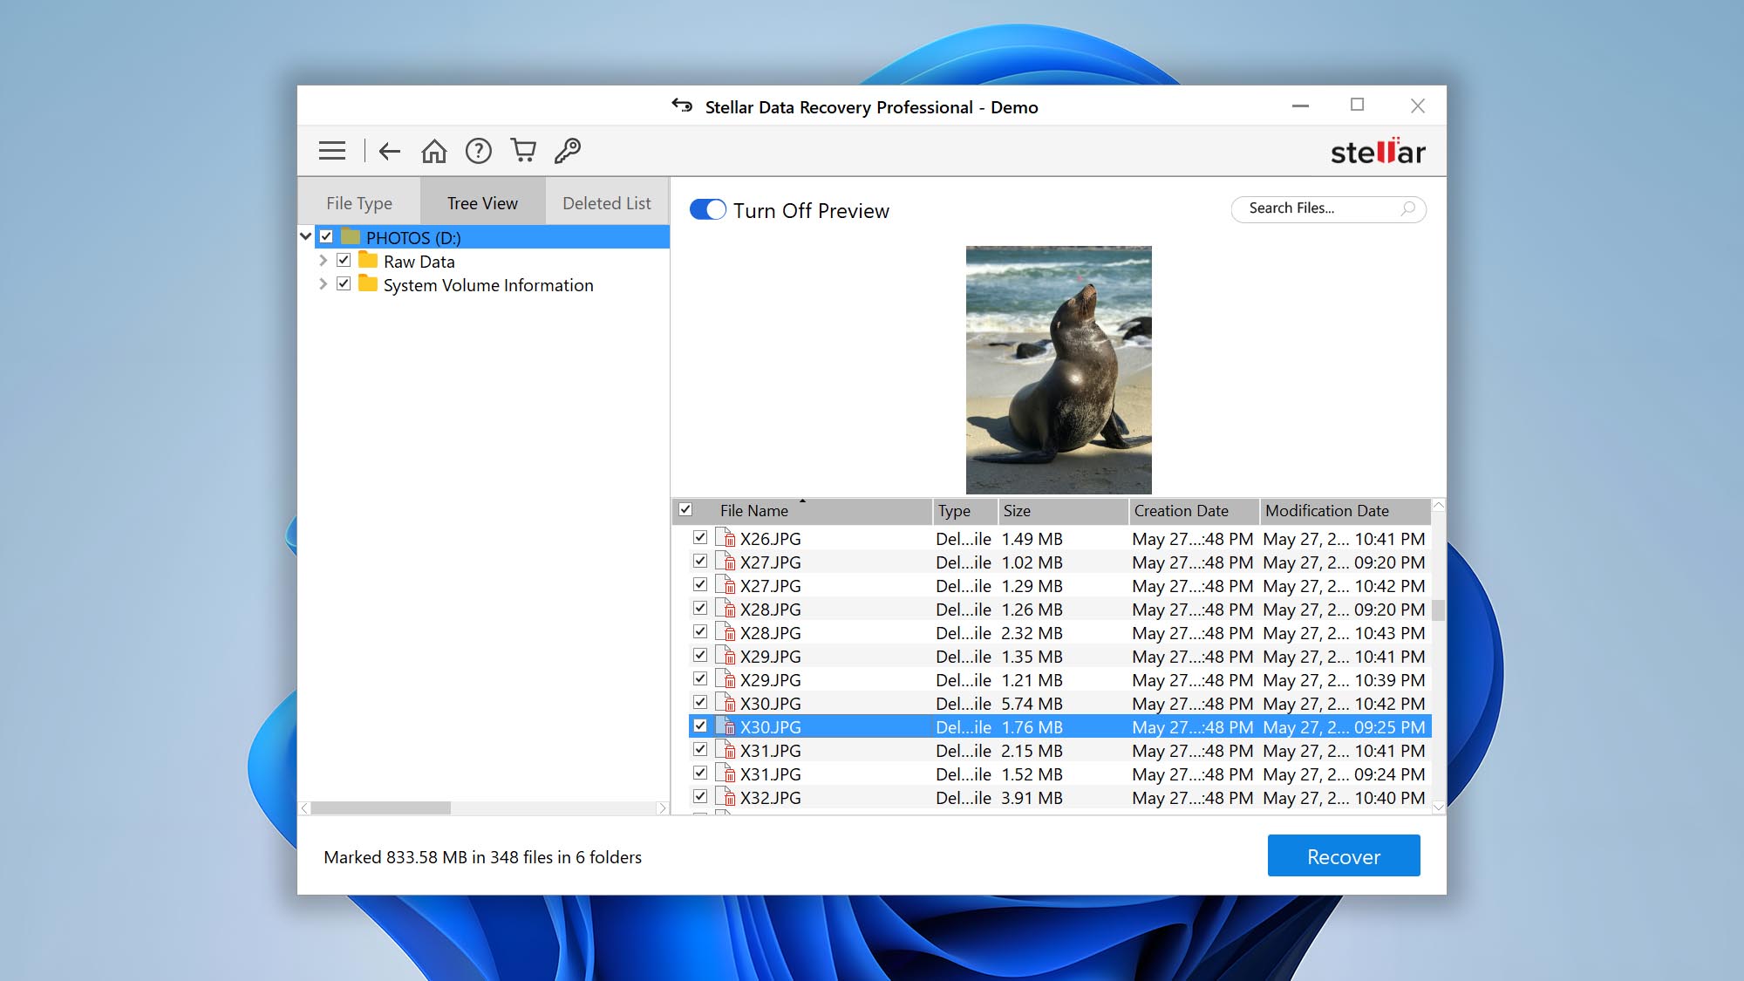Switch to the File Type tab

358,201
